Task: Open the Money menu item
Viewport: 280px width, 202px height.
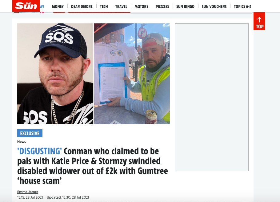Action: [58, 6]
